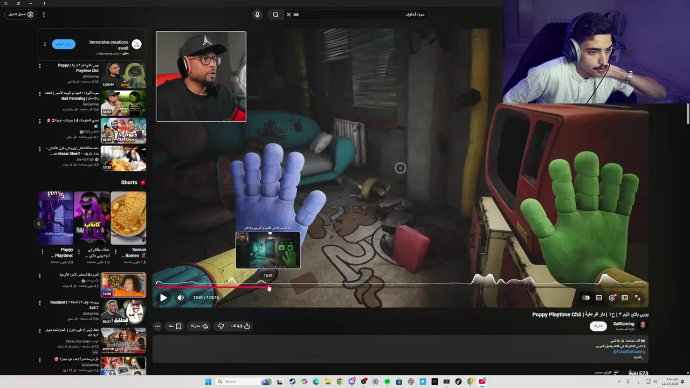The height and width of the screenshot is (388, 690).
Task: Clear the search box with X
Action: pyautogui.click(x=288, y=15)
